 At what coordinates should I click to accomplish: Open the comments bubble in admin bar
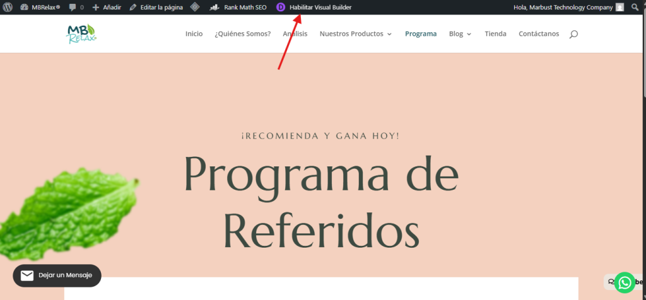coord(76,8)
